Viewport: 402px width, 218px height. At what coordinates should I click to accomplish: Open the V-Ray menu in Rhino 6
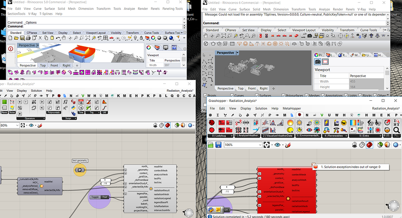(x=362, y=9)
